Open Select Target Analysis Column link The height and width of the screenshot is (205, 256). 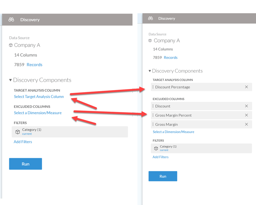[39, 97]
